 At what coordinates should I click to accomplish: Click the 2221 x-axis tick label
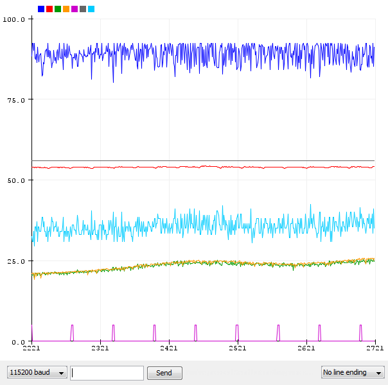[x=31, y=348]
